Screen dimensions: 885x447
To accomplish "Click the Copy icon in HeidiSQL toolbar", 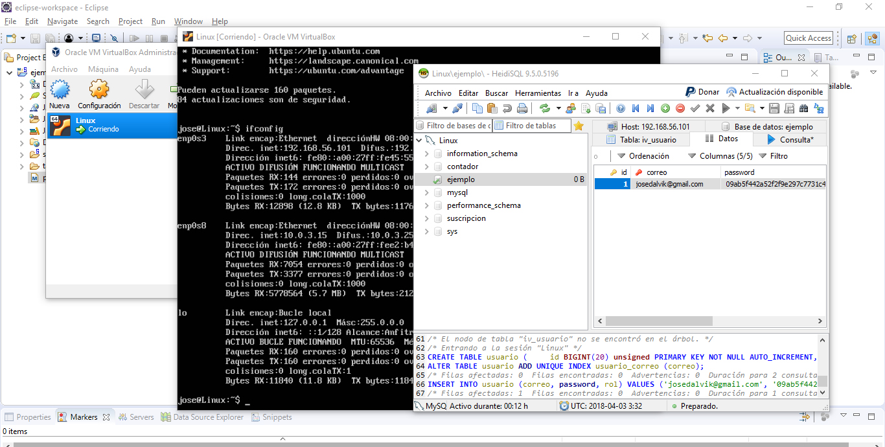I will pyautogui.click(x=477, y=108).
